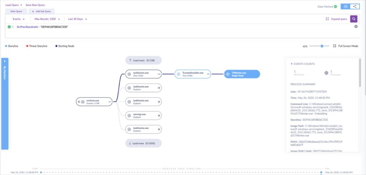Screen dimensions: 366x175
Task: Click Save New Query
Action: click(x=35, y=5)
